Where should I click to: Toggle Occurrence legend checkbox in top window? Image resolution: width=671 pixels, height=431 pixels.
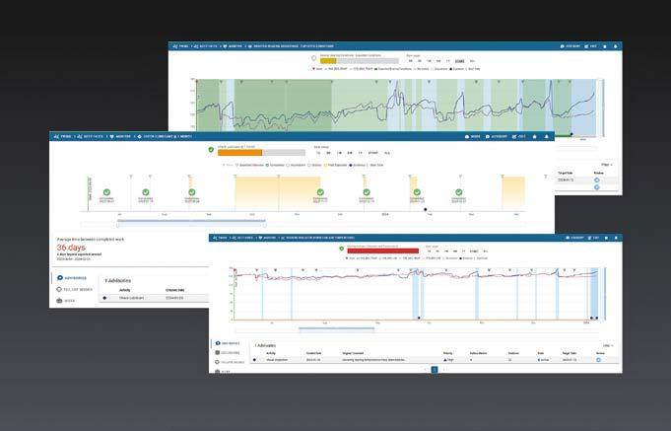click(433, 69)
